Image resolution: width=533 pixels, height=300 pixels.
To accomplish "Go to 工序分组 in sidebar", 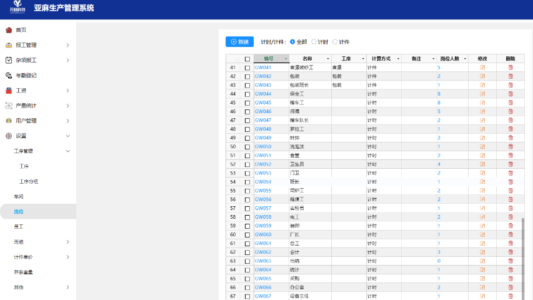I will point(29,181).
